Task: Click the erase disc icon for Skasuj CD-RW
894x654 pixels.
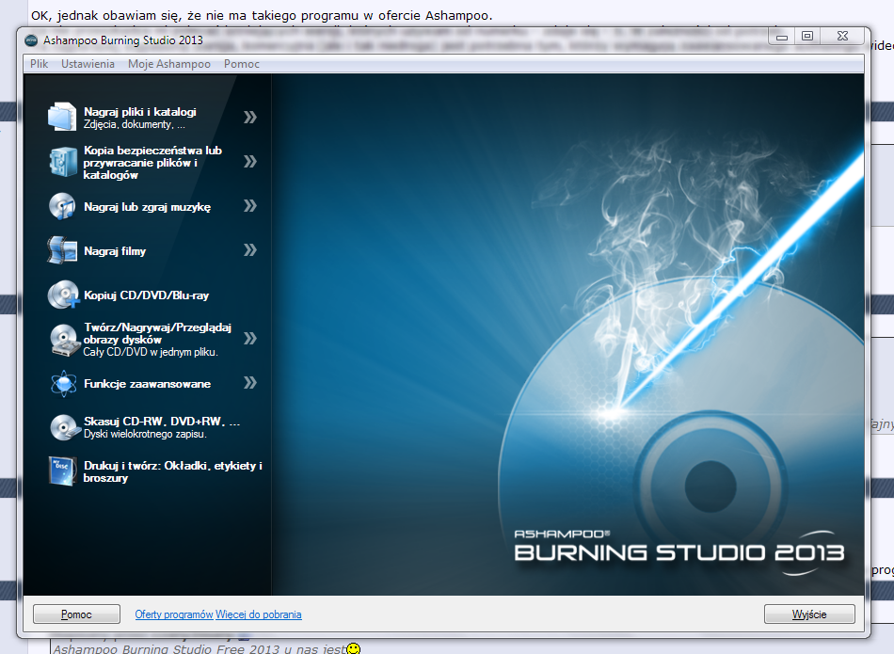Action: click(64, 427)
